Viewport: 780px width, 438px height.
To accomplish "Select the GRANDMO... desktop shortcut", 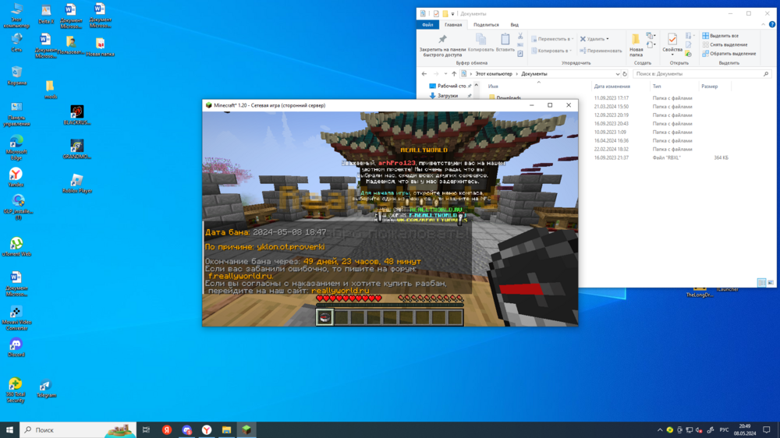I will [x=76, y=149].
